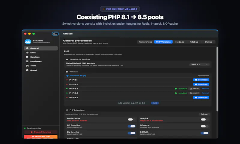Open About in the sidebar
240x144 pixels.
(41, 70)
